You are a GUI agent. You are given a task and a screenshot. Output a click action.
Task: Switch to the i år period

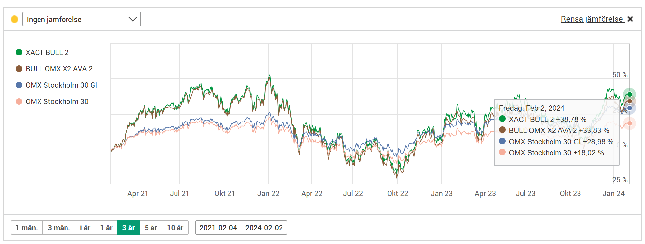point(85,228)
